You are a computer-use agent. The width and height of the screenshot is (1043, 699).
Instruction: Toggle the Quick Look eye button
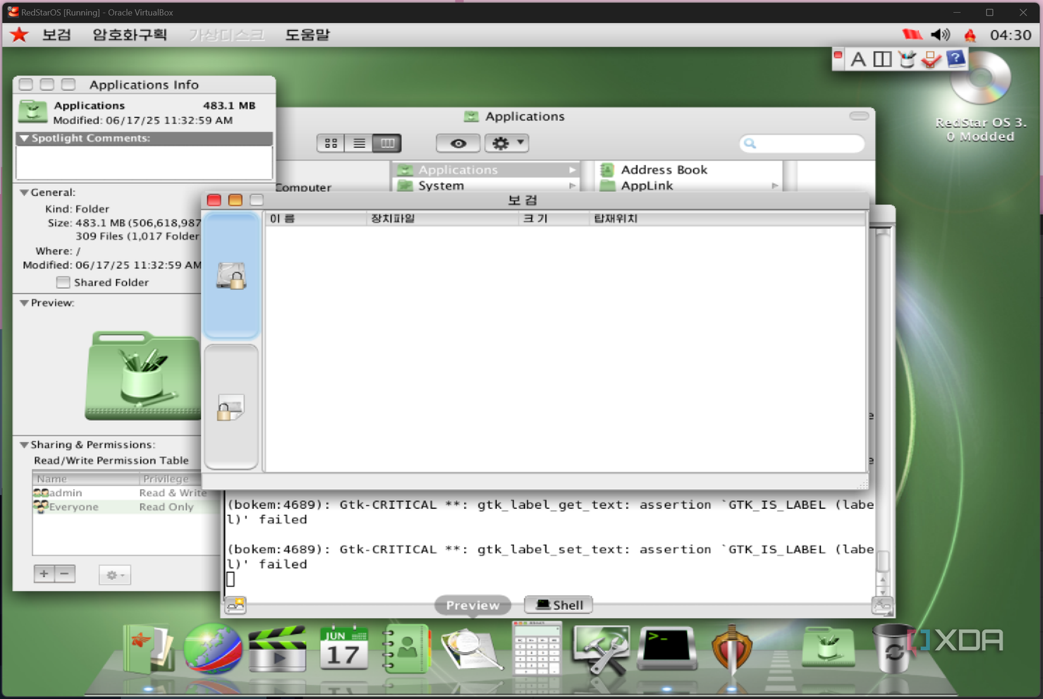pyautogui.click(x=458, y=143)
